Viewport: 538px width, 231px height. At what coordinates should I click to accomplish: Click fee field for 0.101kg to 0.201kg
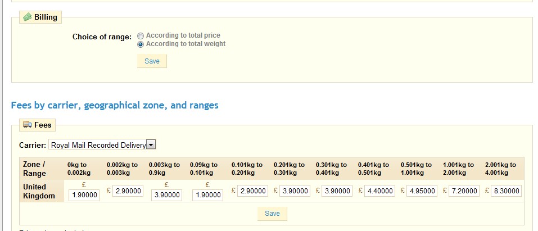[x=252, y=191]
